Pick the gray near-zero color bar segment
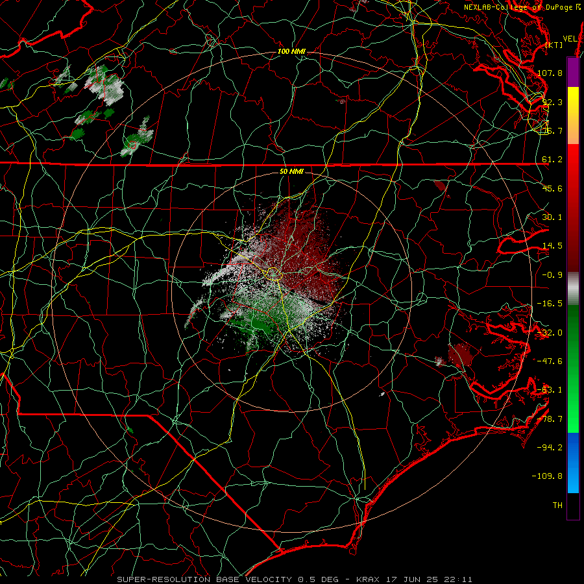This screenshot has height=584, width=584. [x=573, y=289]
